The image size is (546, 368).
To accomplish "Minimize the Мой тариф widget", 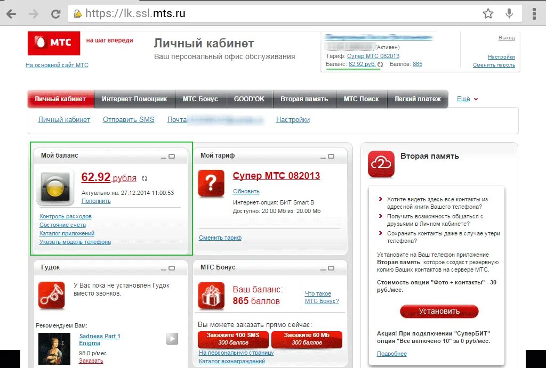I will pos(323,157).
